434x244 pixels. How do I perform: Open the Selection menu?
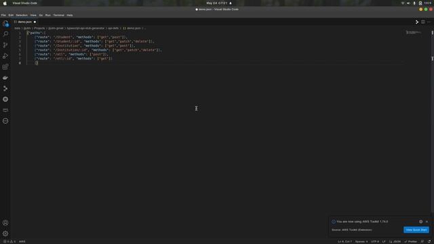22,15
